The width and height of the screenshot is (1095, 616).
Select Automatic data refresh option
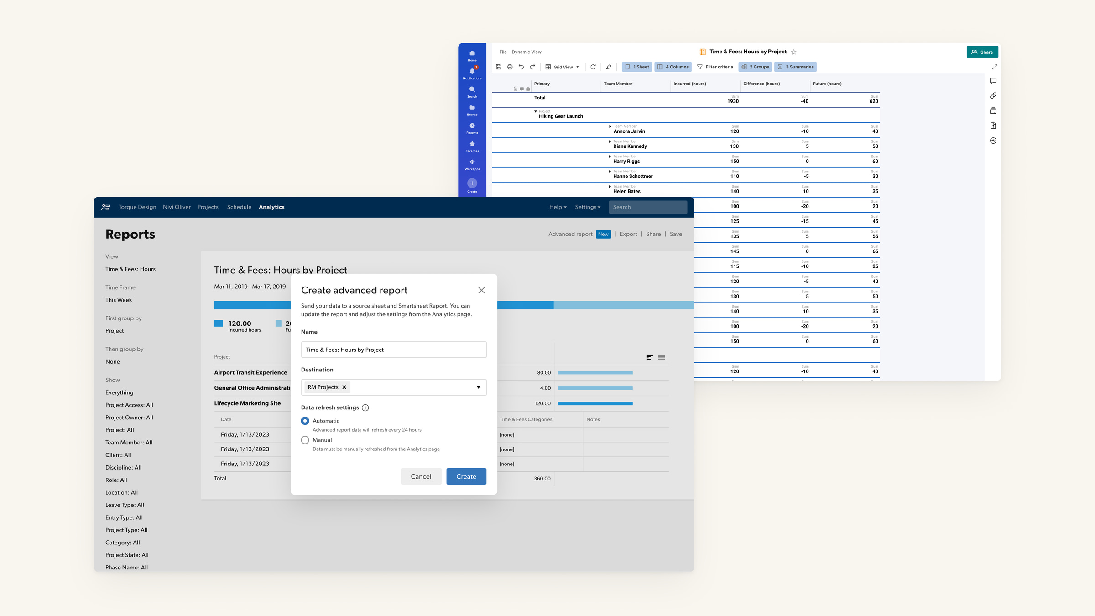305,421
